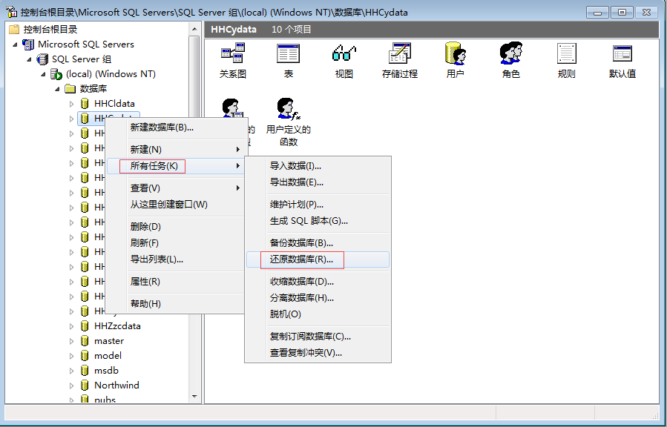The image size is (667, 427).
Task: Expand the HHCldata database node
Action: click(x=72, y=104)
